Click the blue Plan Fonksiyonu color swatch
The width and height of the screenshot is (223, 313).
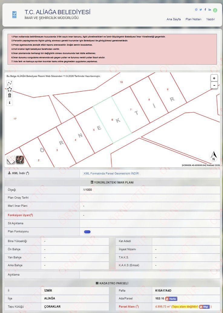[x=87, y=232]
